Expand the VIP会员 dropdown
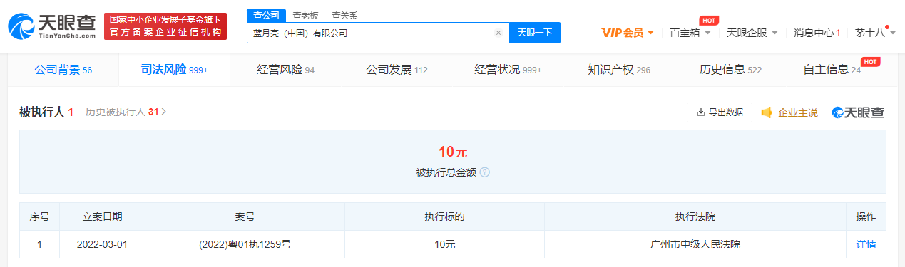 click(628, 33)
